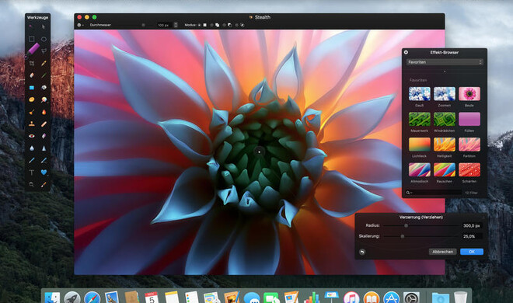Click the reset arrow in Verzerrung panel

coord(362,252)
